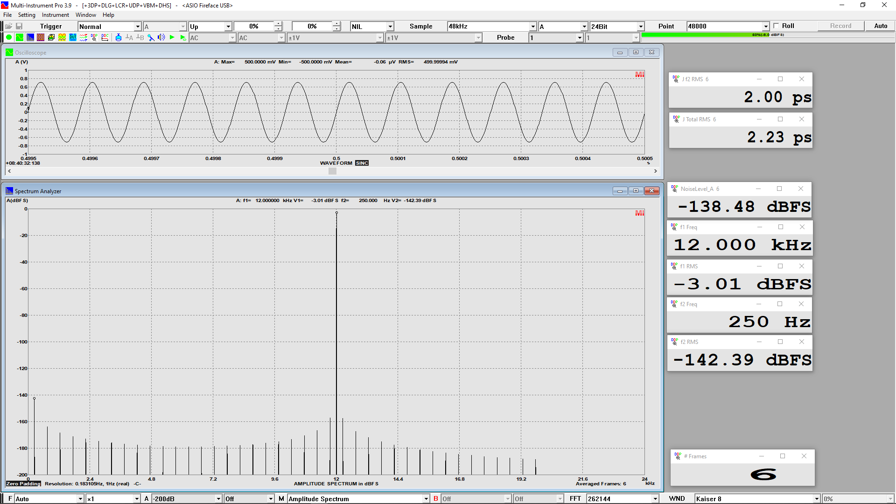Click the J Total RMS 2.23 ps readout
Image resolution: width=896 pixels, height=504 pixels.
(741, 137)
